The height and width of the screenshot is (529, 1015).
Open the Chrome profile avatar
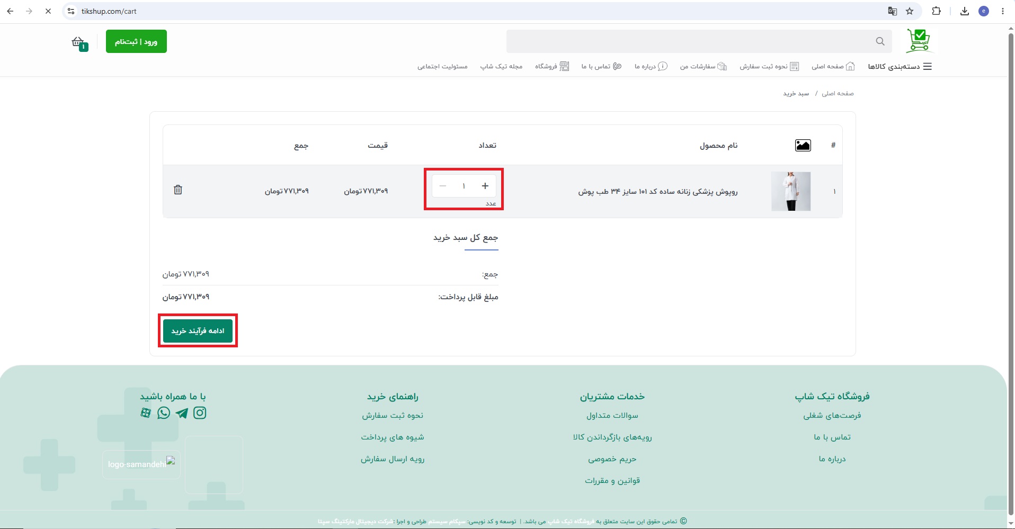click(984, 11)
